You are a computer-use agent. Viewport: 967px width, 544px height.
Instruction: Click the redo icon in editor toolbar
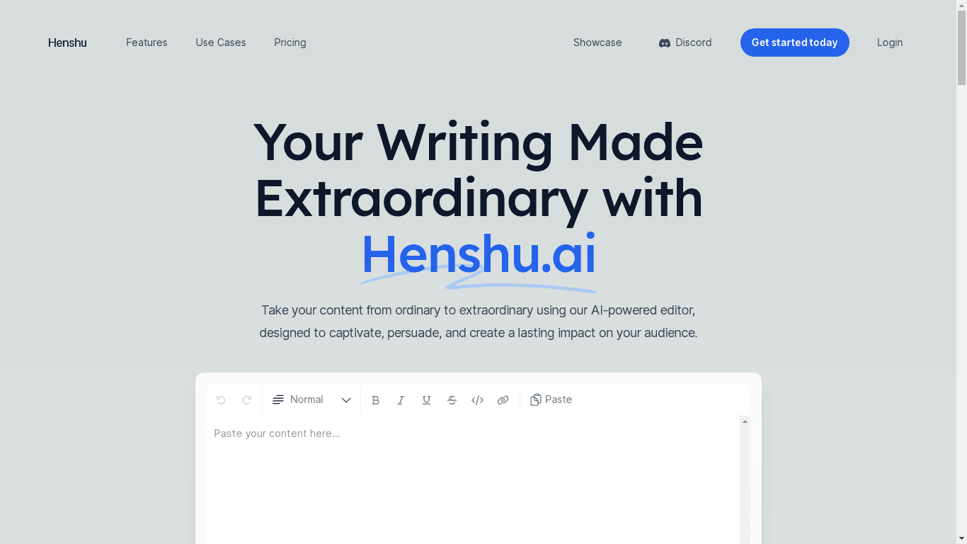click(x=247, y=400)
